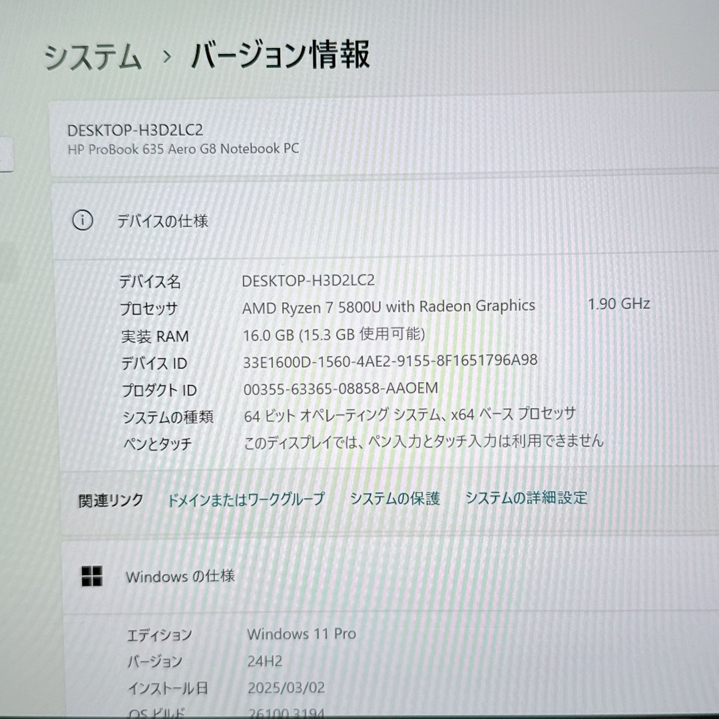Click the Windows logo icon beside Windows の仕様
Image resolution: width=719 pixels, height=719 pixels.
[x=92, y=576]
